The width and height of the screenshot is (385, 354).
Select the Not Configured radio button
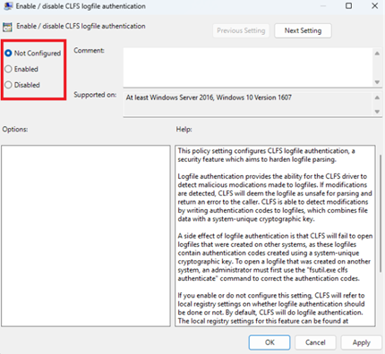pos(8,54)
